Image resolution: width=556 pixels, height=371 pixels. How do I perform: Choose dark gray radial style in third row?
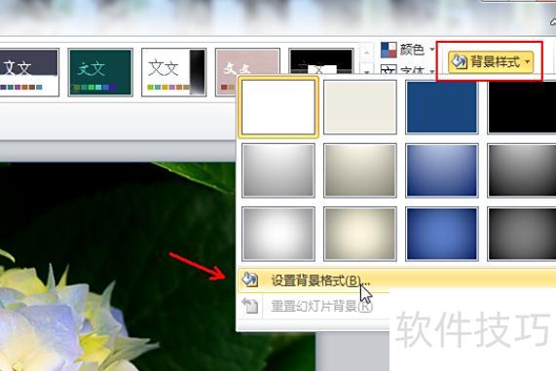coord(522,234)
